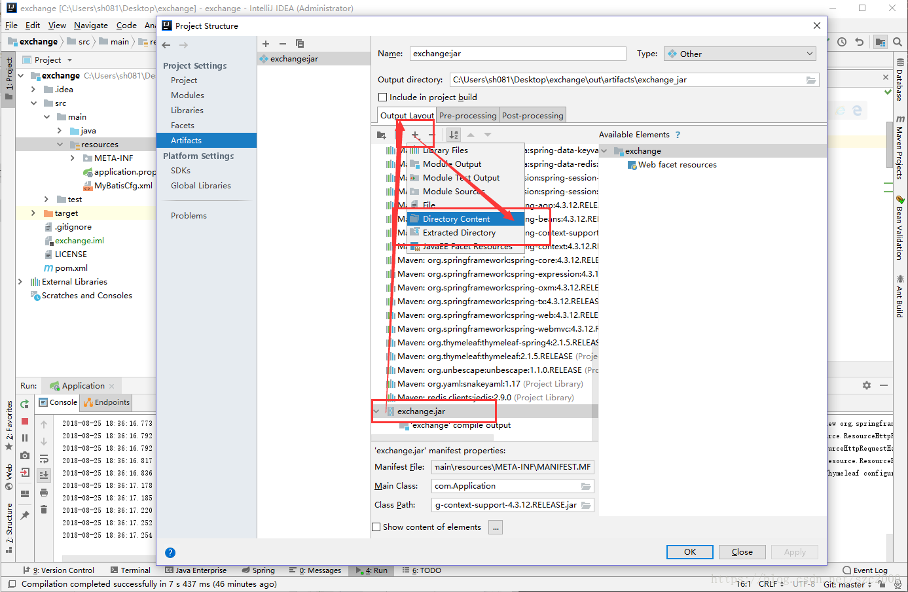Click Search Everywhere magnifier in main window

897,42
